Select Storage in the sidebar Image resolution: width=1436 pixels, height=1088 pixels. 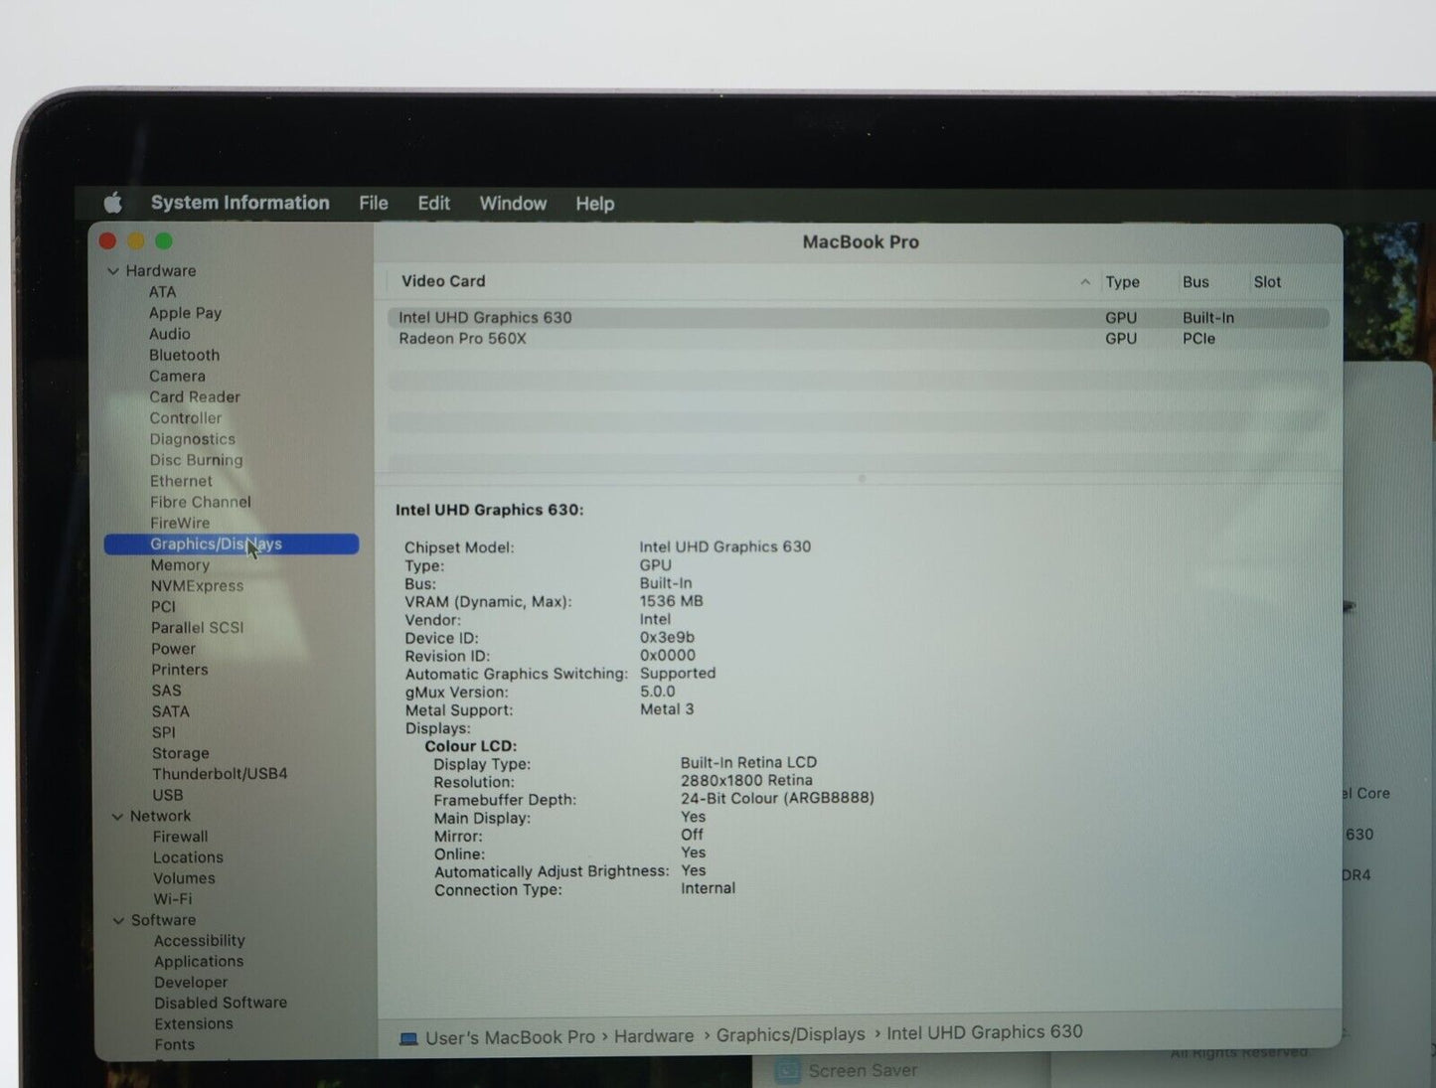point(180,753)
